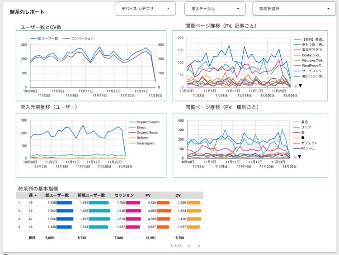Image resolution: width=339 pixels, height=255 pixels.
Task: Open the デバイス カテゴリ dropdown filter
Action: pos(145,9)
